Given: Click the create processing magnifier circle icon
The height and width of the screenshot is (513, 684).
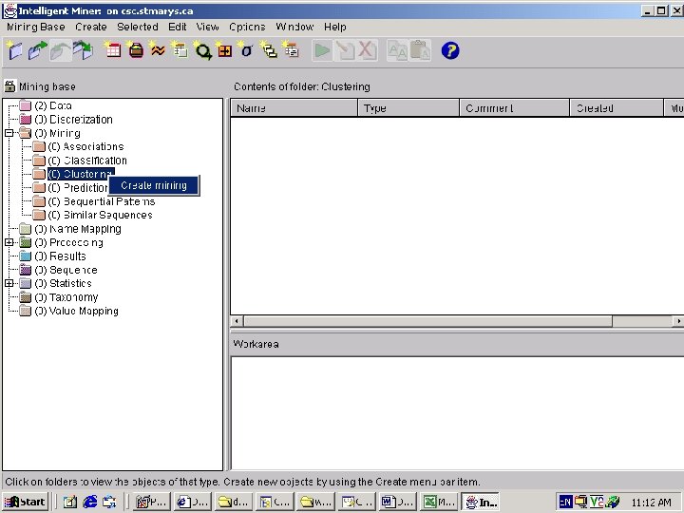Looking at the screenshot, I should 202,50.
